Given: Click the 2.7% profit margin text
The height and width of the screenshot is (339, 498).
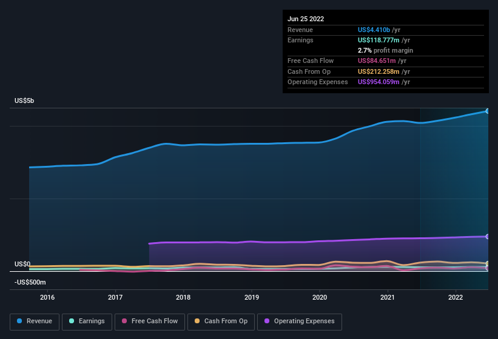Looking at the screenshot, I should coord(385,50).
